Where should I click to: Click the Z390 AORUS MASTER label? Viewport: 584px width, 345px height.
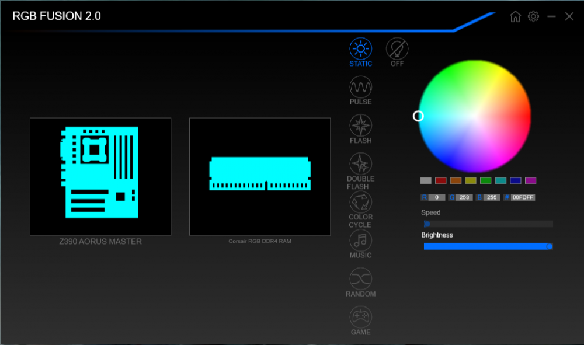coord(100,242)
